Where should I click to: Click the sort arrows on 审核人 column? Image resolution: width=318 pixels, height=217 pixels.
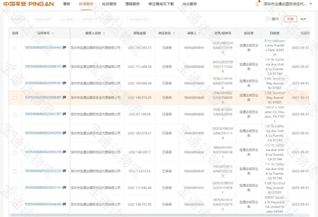(x=199, y=33)
